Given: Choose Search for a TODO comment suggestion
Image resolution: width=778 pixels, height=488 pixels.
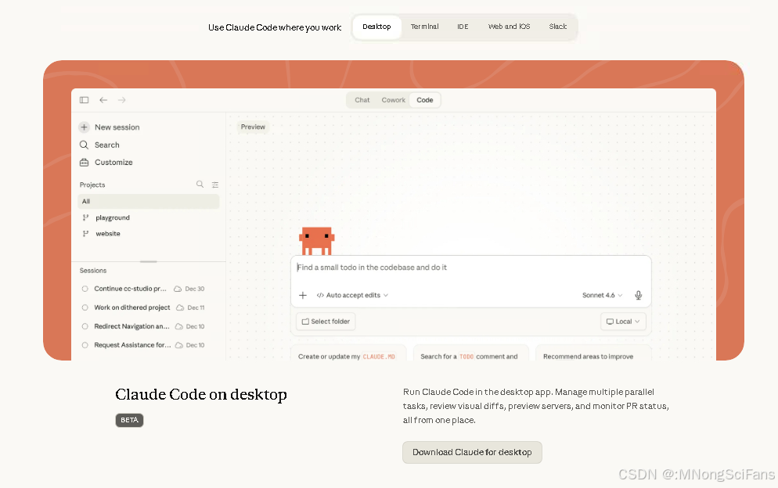Looking at the screenshot, I should pyautogui.click(x=471, y=353).
